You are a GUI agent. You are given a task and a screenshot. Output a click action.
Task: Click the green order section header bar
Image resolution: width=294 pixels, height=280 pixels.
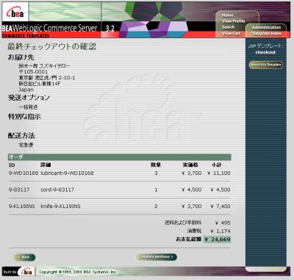120,157
